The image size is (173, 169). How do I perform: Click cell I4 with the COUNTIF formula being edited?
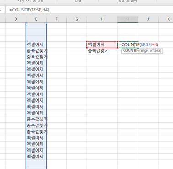(x=128, y=44)
